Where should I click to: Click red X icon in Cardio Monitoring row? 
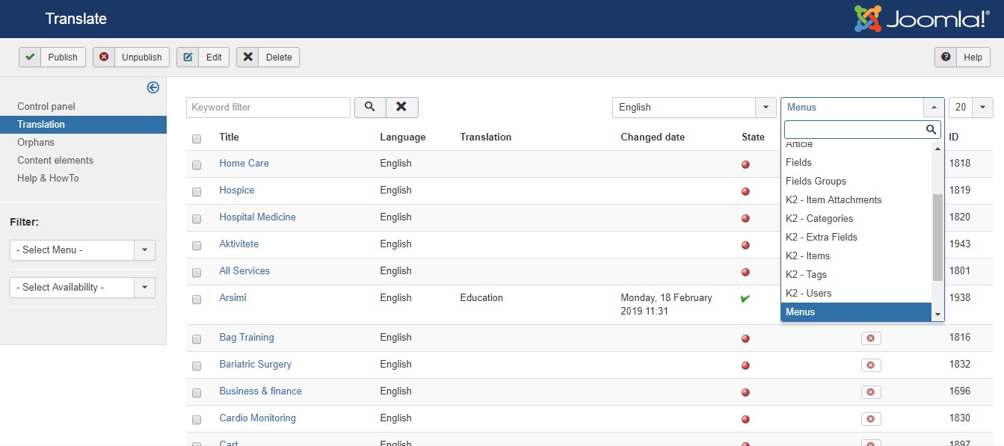[x=871, y=419]
